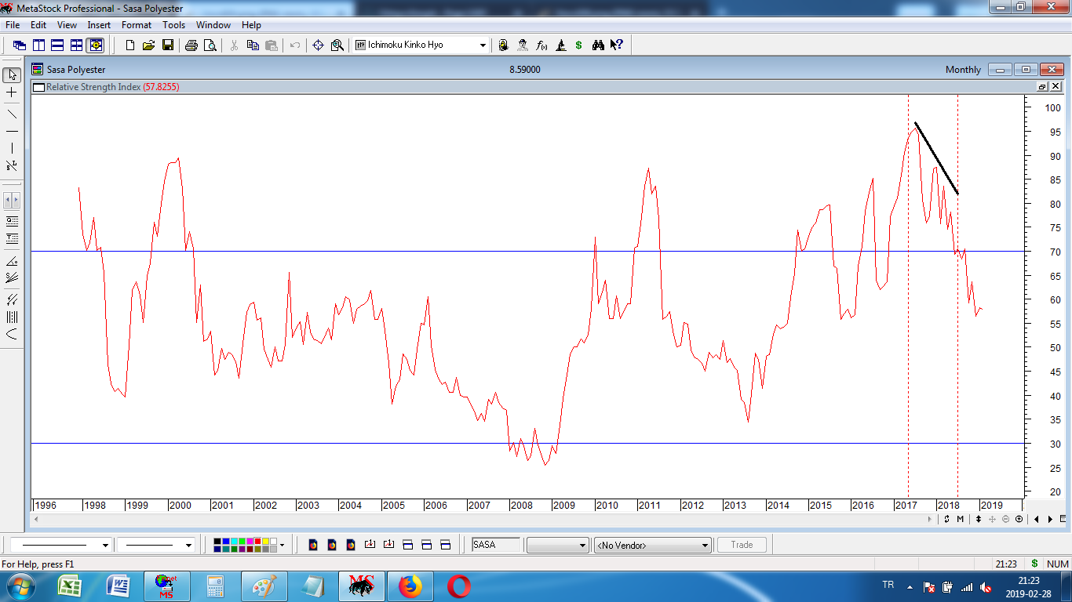Click the Trade button

(x=742, y=545)
